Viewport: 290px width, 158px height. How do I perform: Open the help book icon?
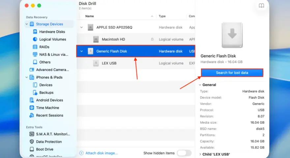(261, 6)
